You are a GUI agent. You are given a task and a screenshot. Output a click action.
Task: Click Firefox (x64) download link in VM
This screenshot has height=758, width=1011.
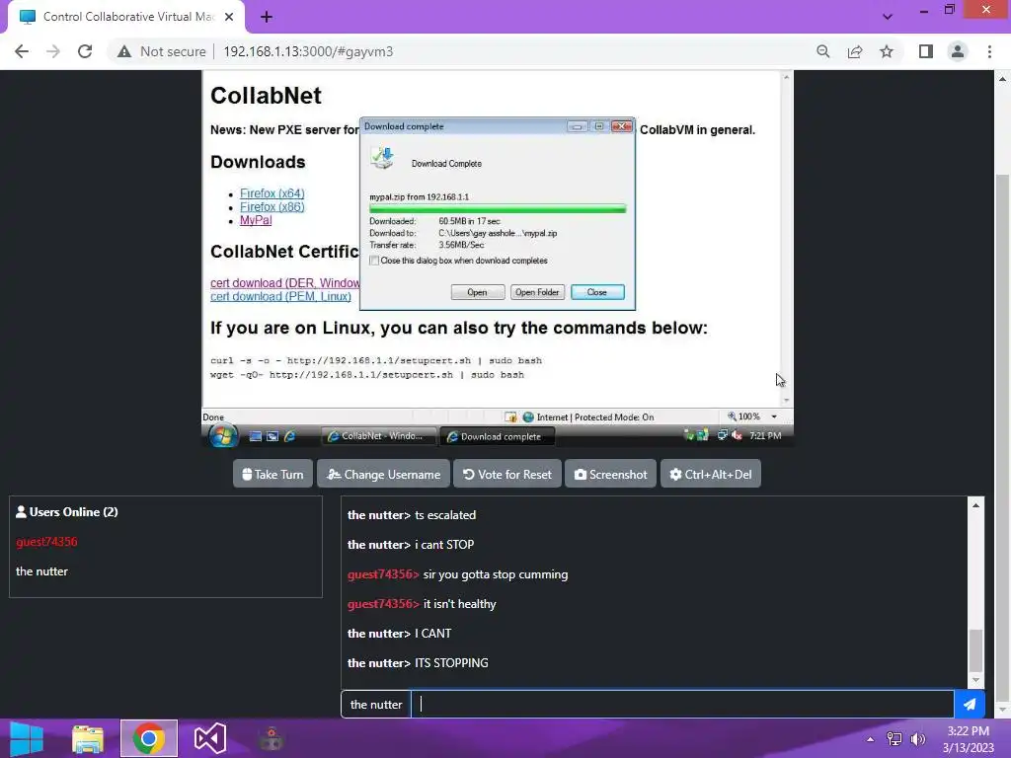[272, 193]
